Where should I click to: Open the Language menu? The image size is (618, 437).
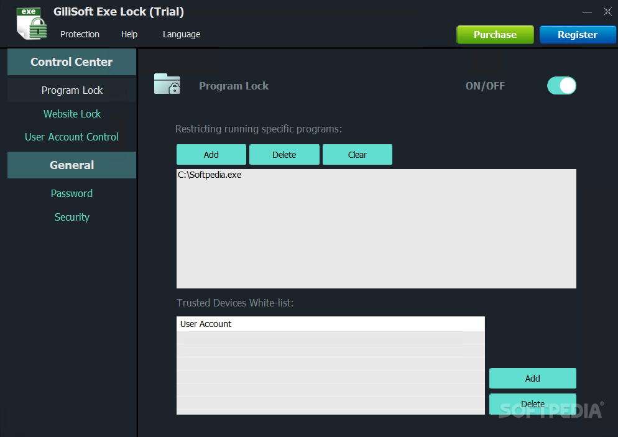[182, 34]
